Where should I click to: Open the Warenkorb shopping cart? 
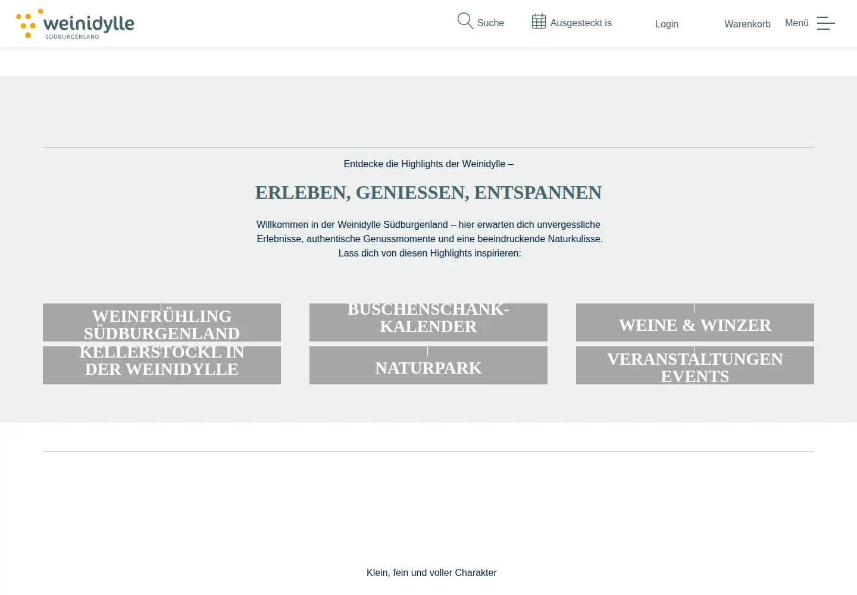(747, 24)
